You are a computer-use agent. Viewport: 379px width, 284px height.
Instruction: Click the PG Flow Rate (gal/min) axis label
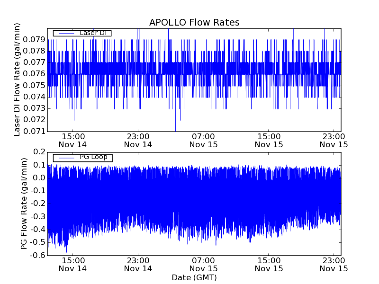click(24, 204)
